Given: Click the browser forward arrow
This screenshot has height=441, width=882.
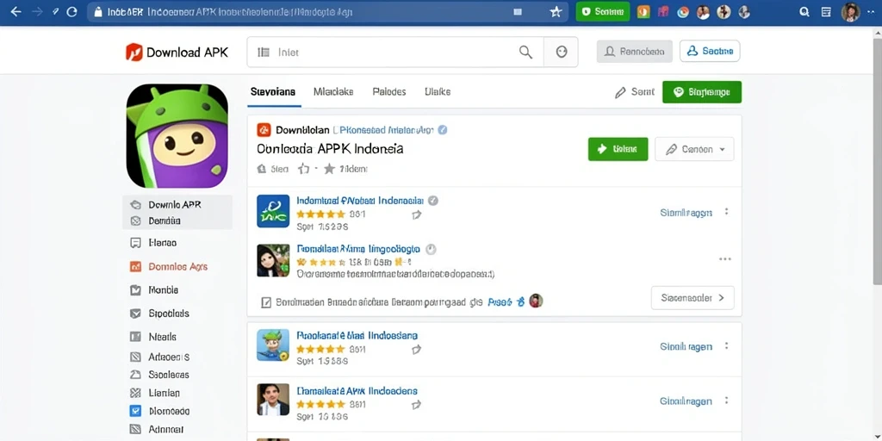Looking at the screenshot, I should coord(38,12).
